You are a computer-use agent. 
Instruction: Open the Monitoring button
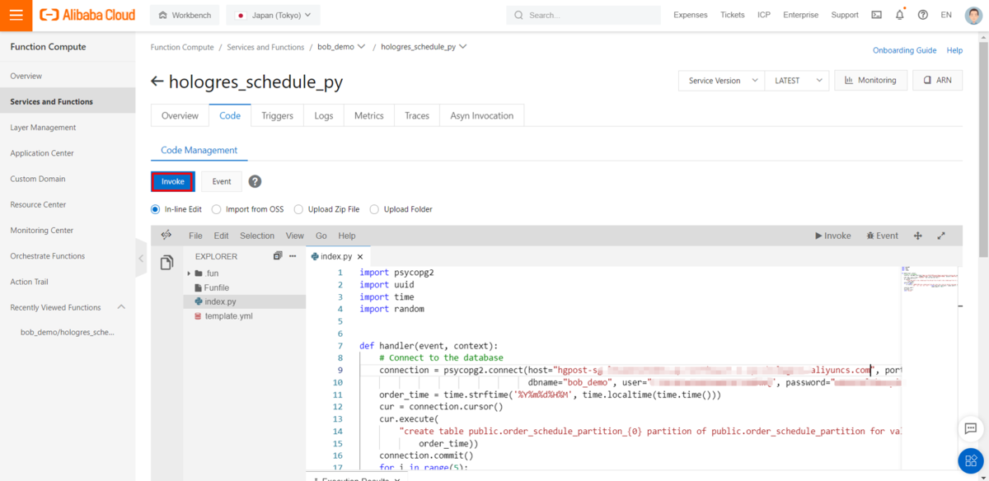click(871, 81)
